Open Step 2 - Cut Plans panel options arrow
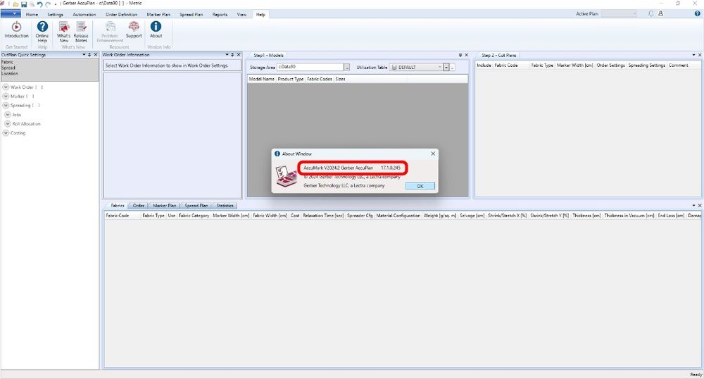The width and height of the screenshot is (704, 379). [x=693, y=55]
